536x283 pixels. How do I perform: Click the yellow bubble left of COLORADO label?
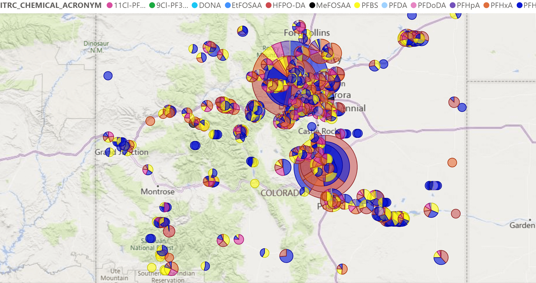[x=255, y=183]
